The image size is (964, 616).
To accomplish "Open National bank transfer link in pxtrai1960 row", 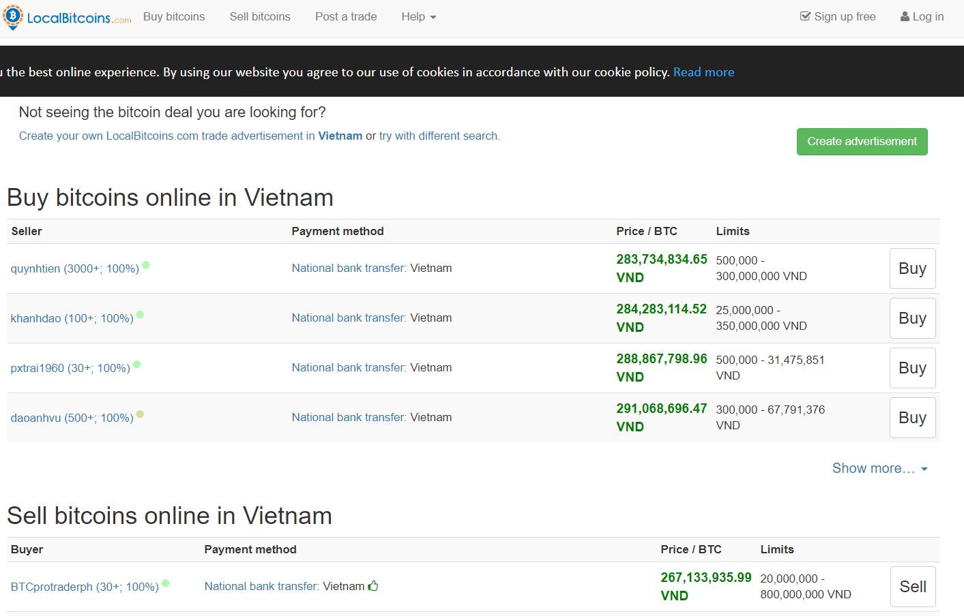I will 349,367.
